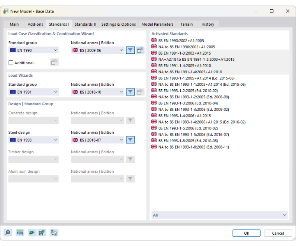Close the New Model - Base Data dialog
The width and height of the screenshot is (296, 246).
coord(287,11)
